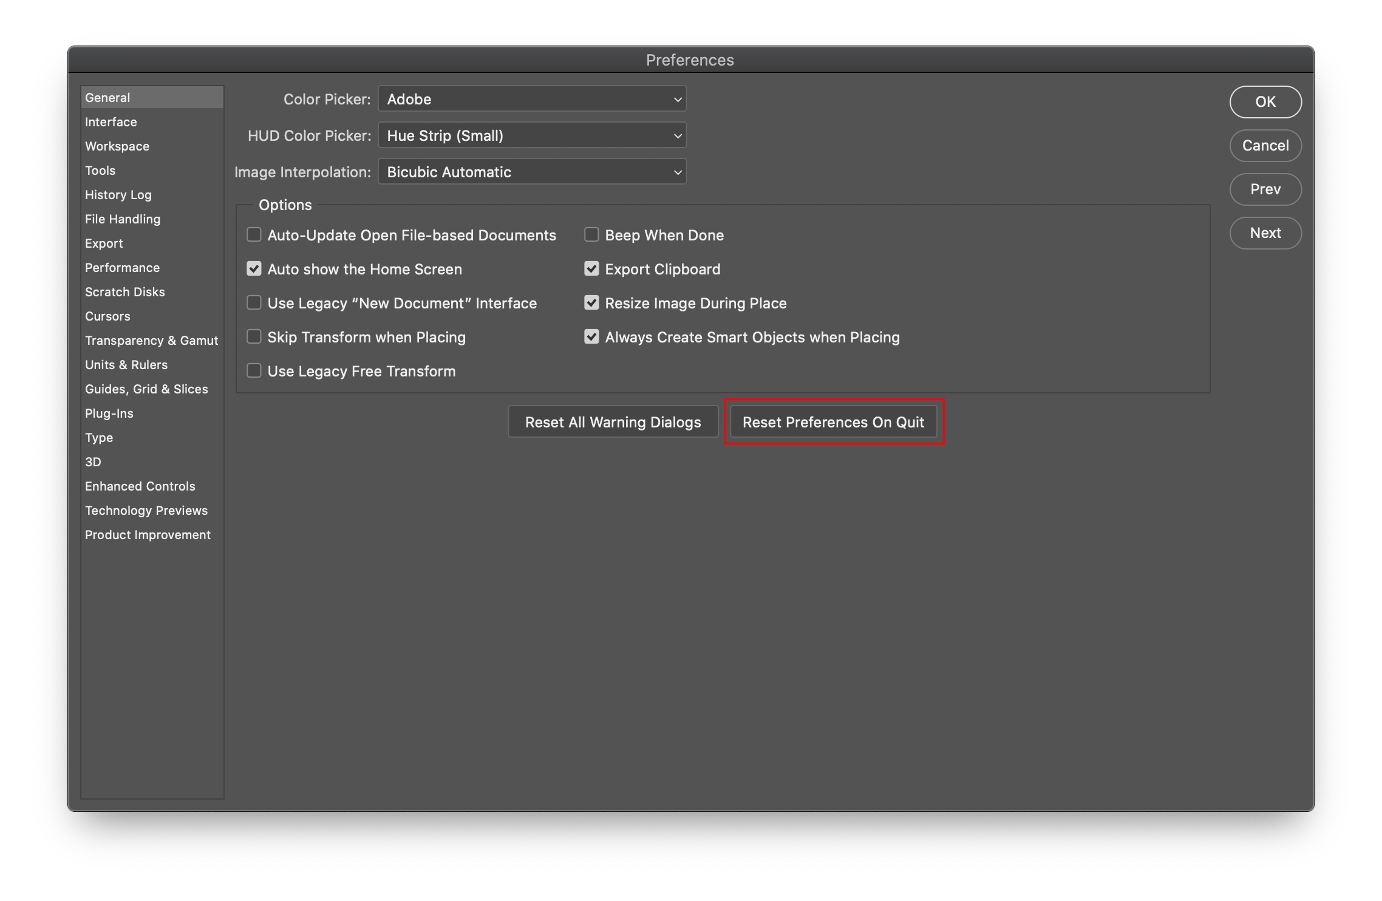Confirm changes with the OK button

click(1265, 102)
